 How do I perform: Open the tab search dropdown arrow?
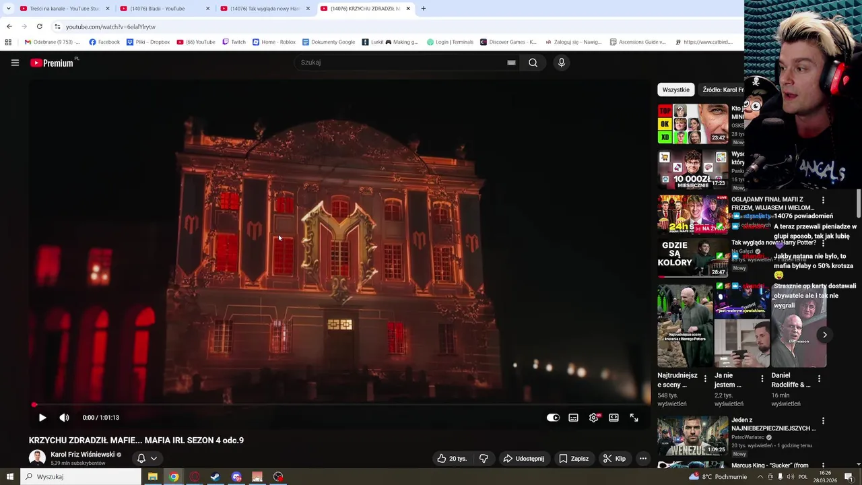[8, 9]
